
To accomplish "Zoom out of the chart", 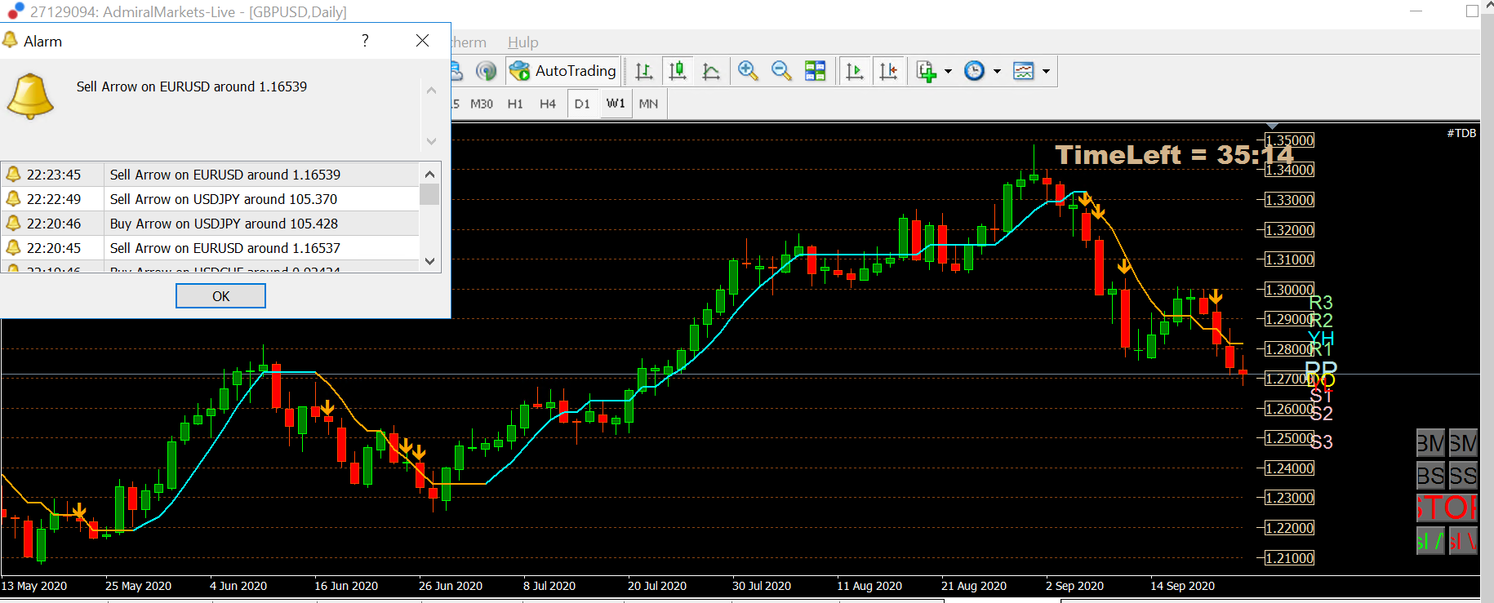I will (x=781, y=71).
